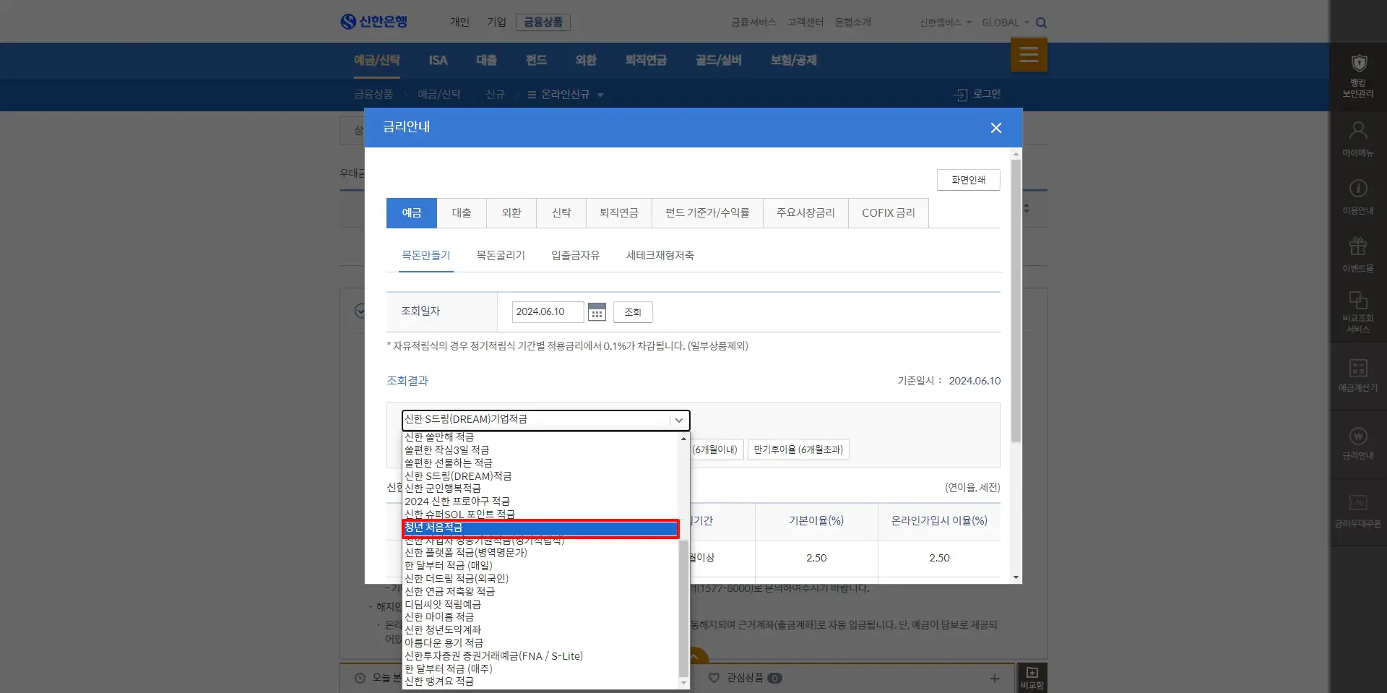Select 신한 청년도약계좌 option
The image size is (1387, 693).
pos(540,630)
